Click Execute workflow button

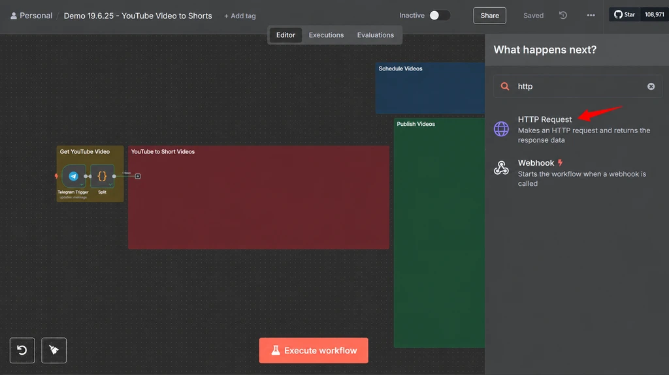pyautogui.click(x=314, y=350)
